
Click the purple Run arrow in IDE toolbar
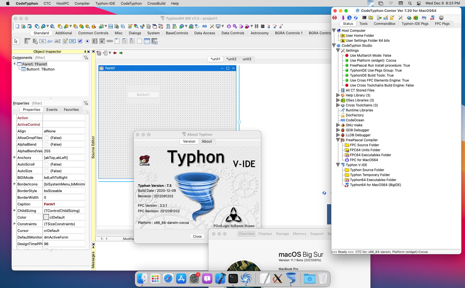241,26
